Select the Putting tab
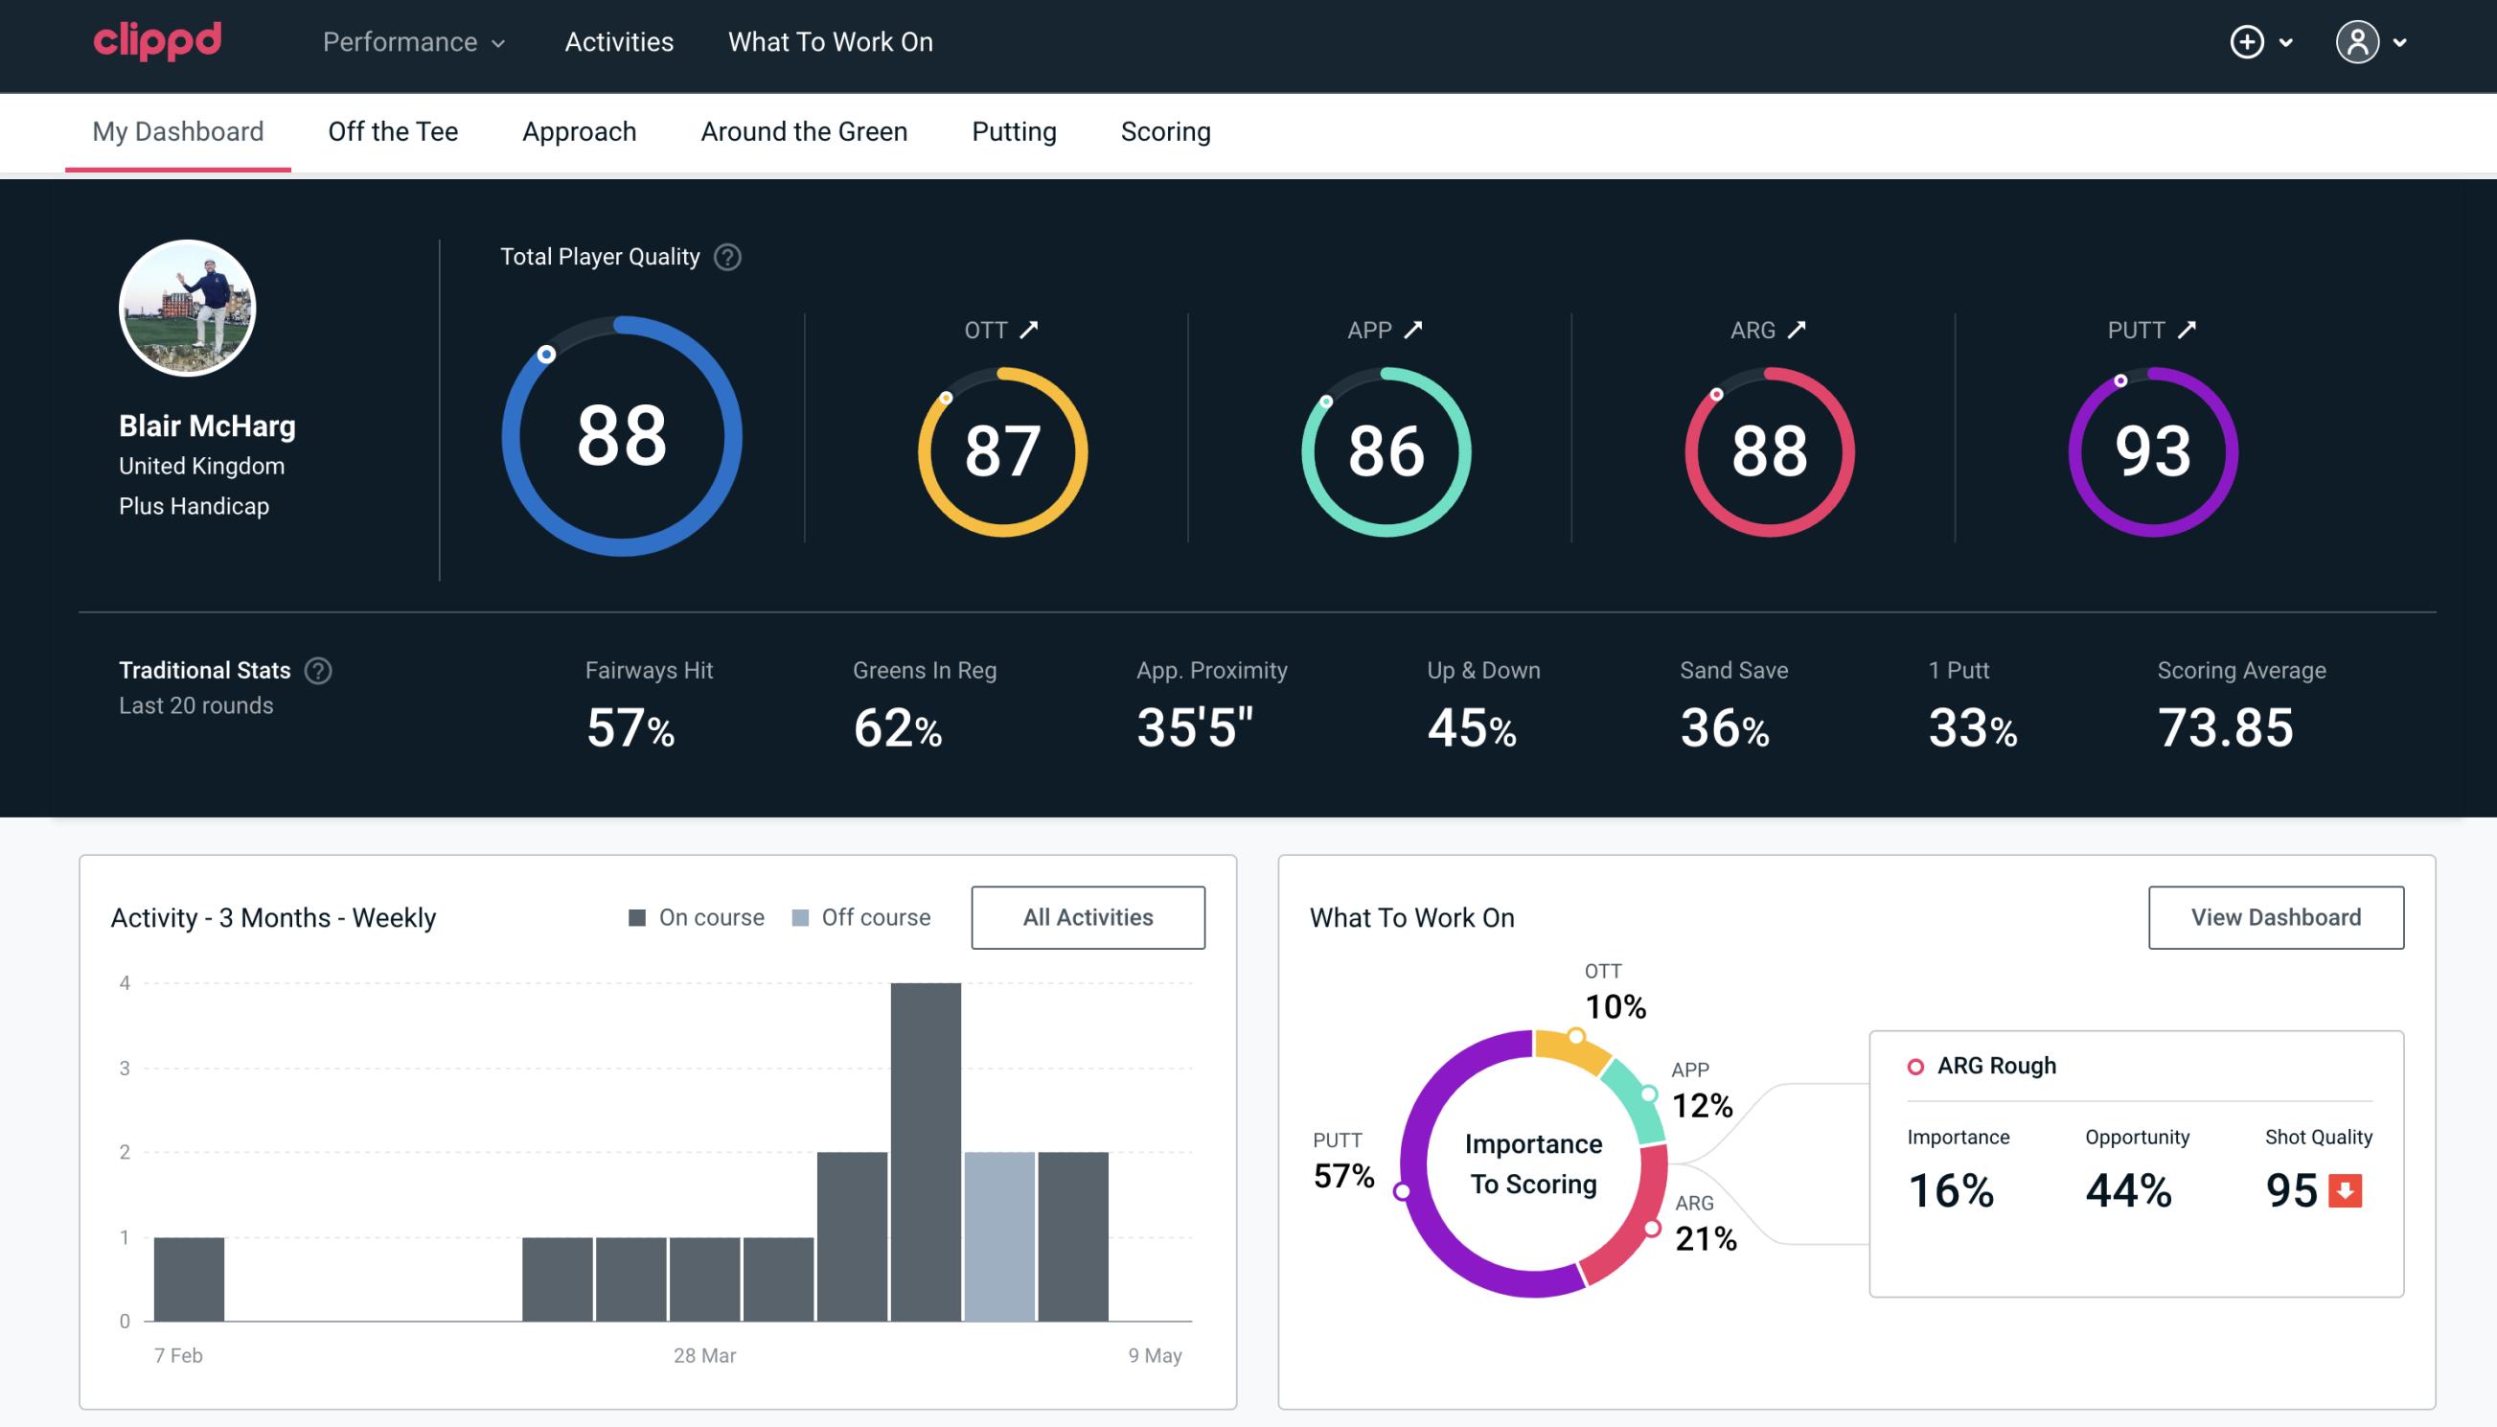The height and width of the screenshot is (1427, 2497). (1014, 130)
